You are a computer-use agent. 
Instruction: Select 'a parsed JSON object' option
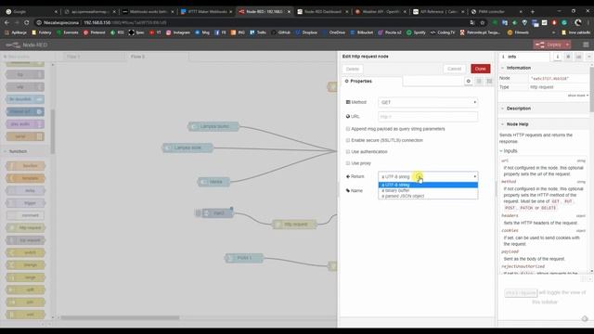pyautogui.click(x=428, y=196)
